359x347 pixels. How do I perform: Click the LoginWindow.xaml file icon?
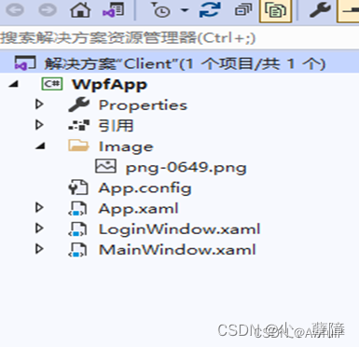77,229
